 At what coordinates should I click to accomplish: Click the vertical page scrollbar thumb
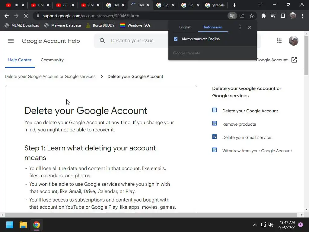pyautogui.click(x=306, y=56)
